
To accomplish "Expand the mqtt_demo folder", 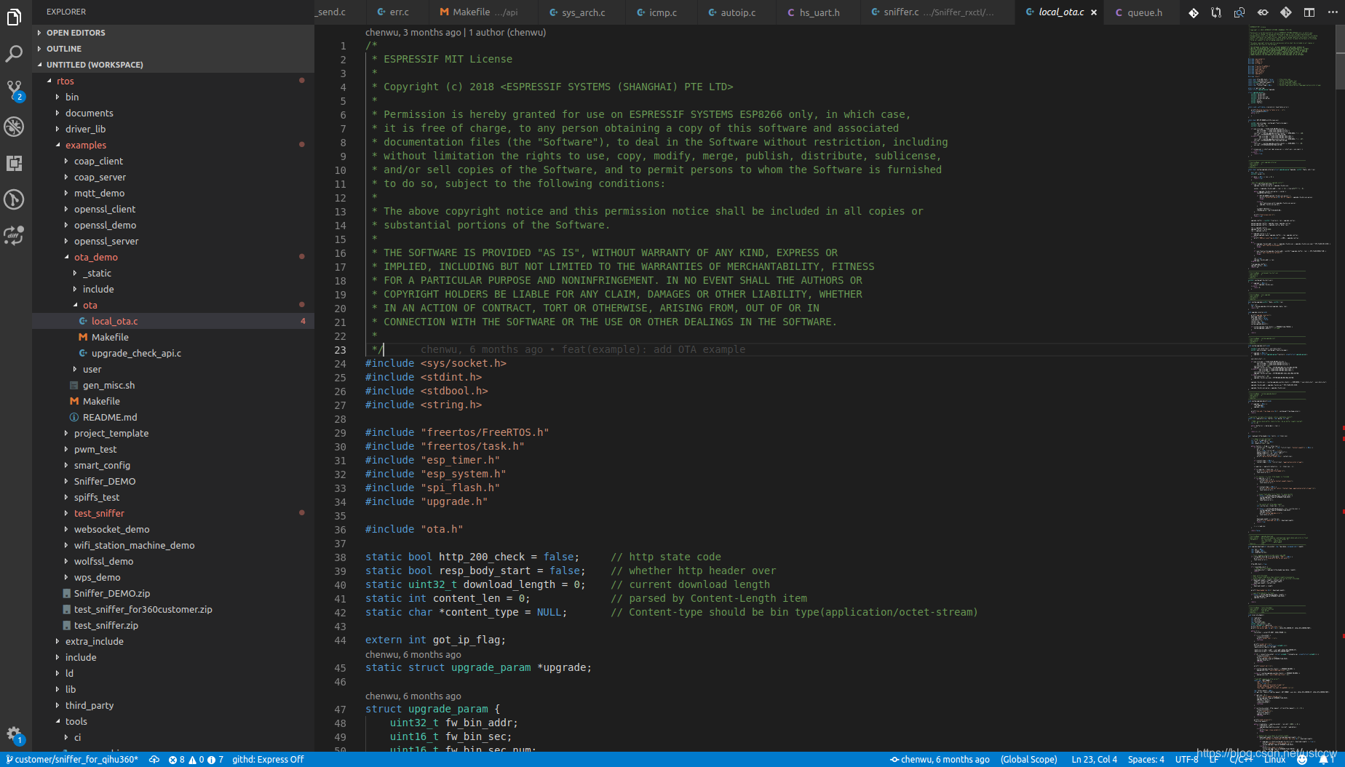I will [173, 193].
